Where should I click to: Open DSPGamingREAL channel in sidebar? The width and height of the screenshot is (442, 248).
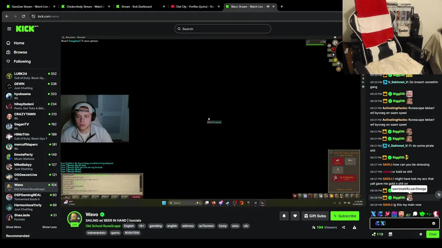pyautogui.click(x=31, y=197)
